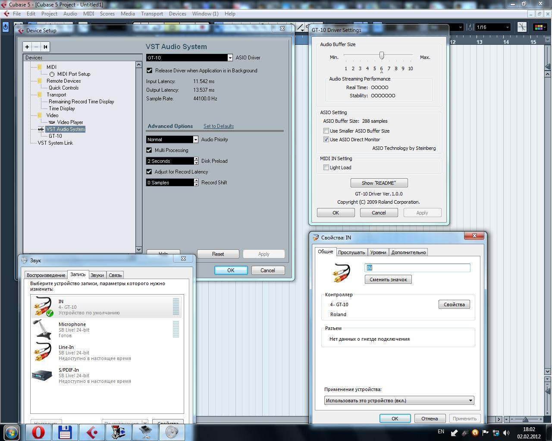The height and width of the screenshot is (441, 552).
Task: Click the Set to Defaults link
Action: (x=219, y=126)
